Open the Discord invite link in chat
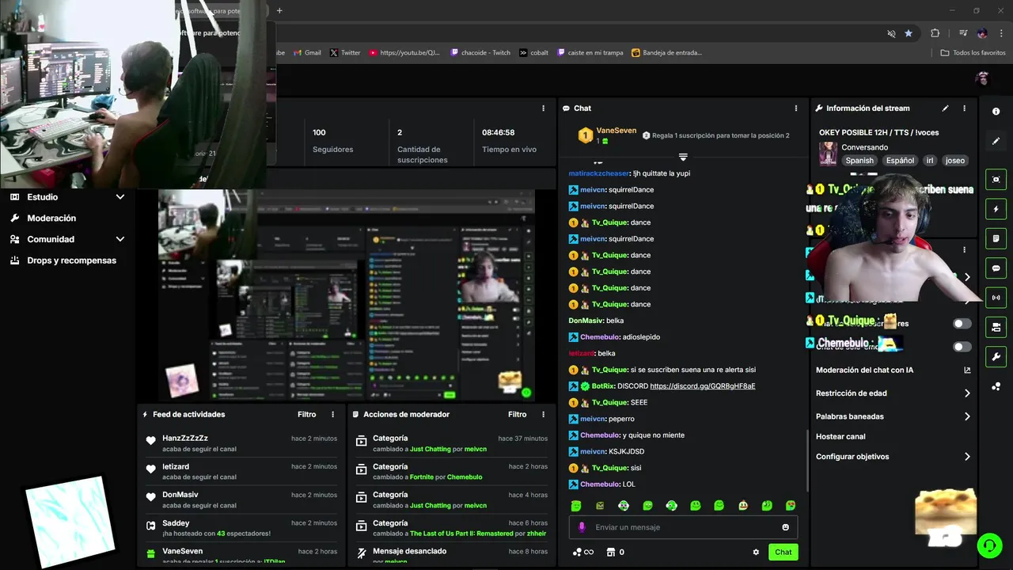 [x=703, y=386]
